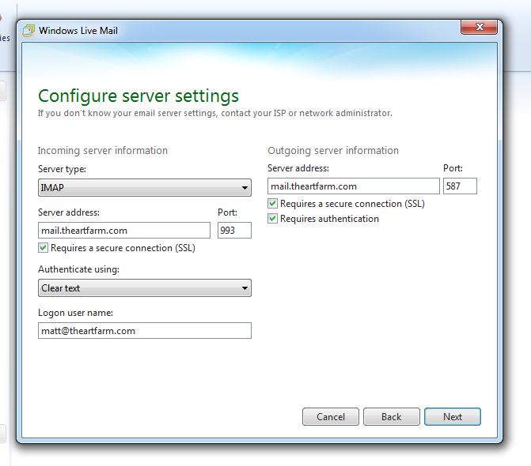Open the Authenticate using Clear text dropdown
The height and width of the screenshot is (466, 531).
point(145,288)
